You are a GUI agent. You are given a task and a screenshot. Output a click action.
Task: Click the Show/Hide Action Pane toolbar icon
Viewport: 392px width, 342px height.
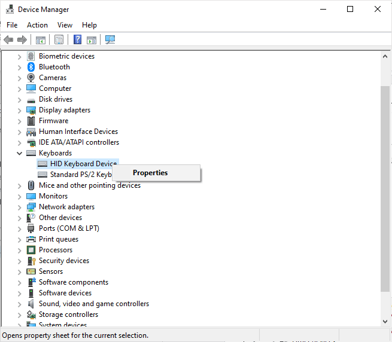[x=92, y=39]
